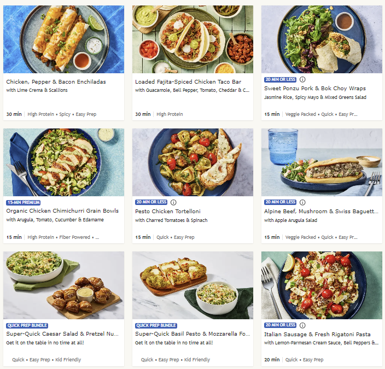Click QUICK PREP BUNDLE badge on Caesar Salad
Screen dimensions: 385x369
pos(27,326)
